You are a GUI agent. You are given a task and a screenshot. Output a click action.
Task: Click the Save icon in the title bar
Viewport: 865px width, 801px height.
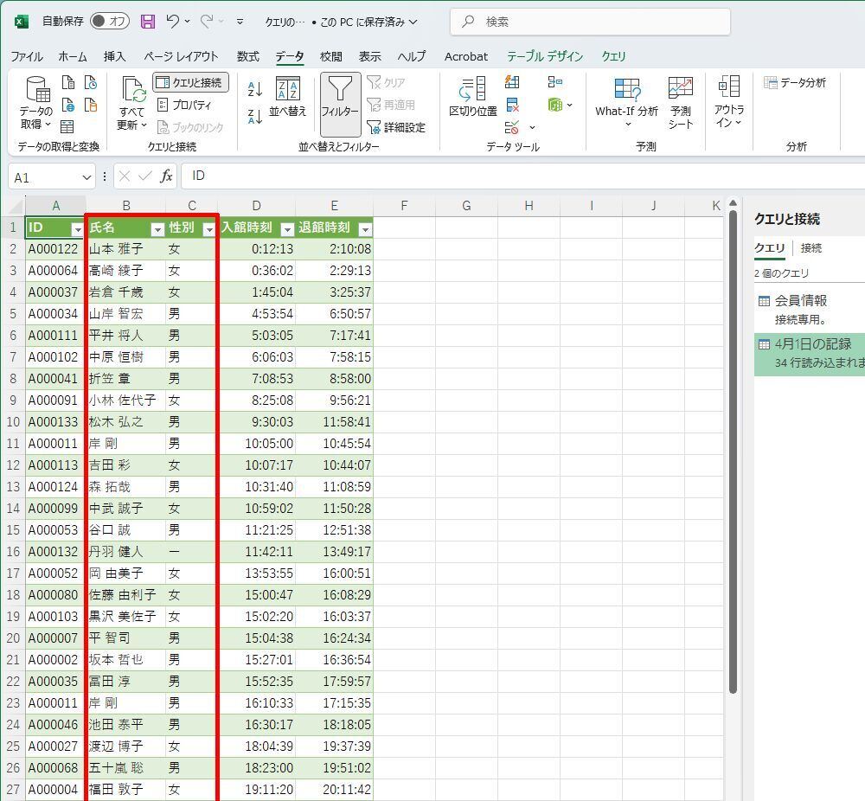[x=148, y=22]
